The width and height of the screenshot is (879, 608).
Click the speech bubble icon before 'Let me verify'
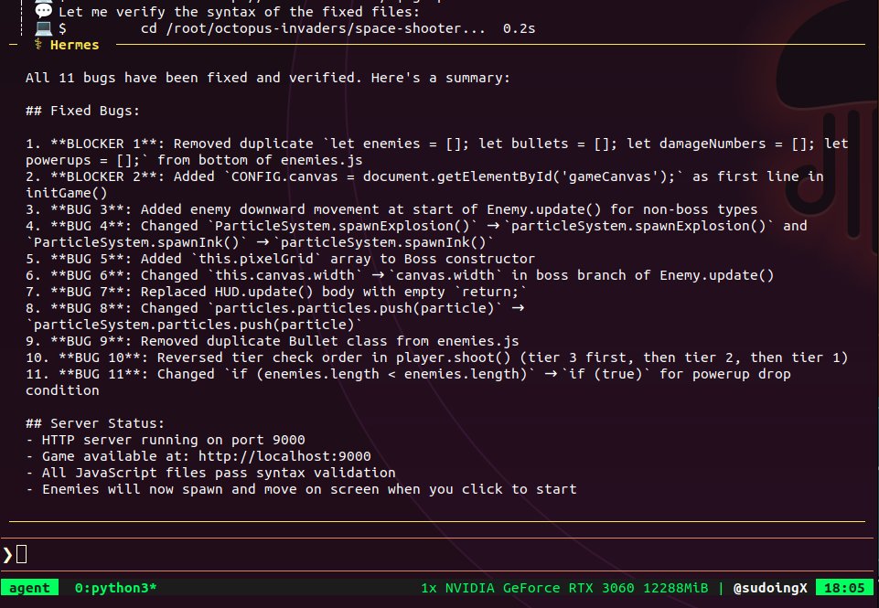[x=43, y=11]
